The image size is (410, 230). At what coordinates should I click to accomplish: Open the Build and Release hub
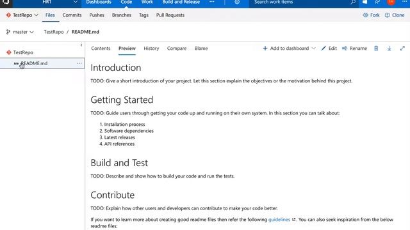point(181,3)
